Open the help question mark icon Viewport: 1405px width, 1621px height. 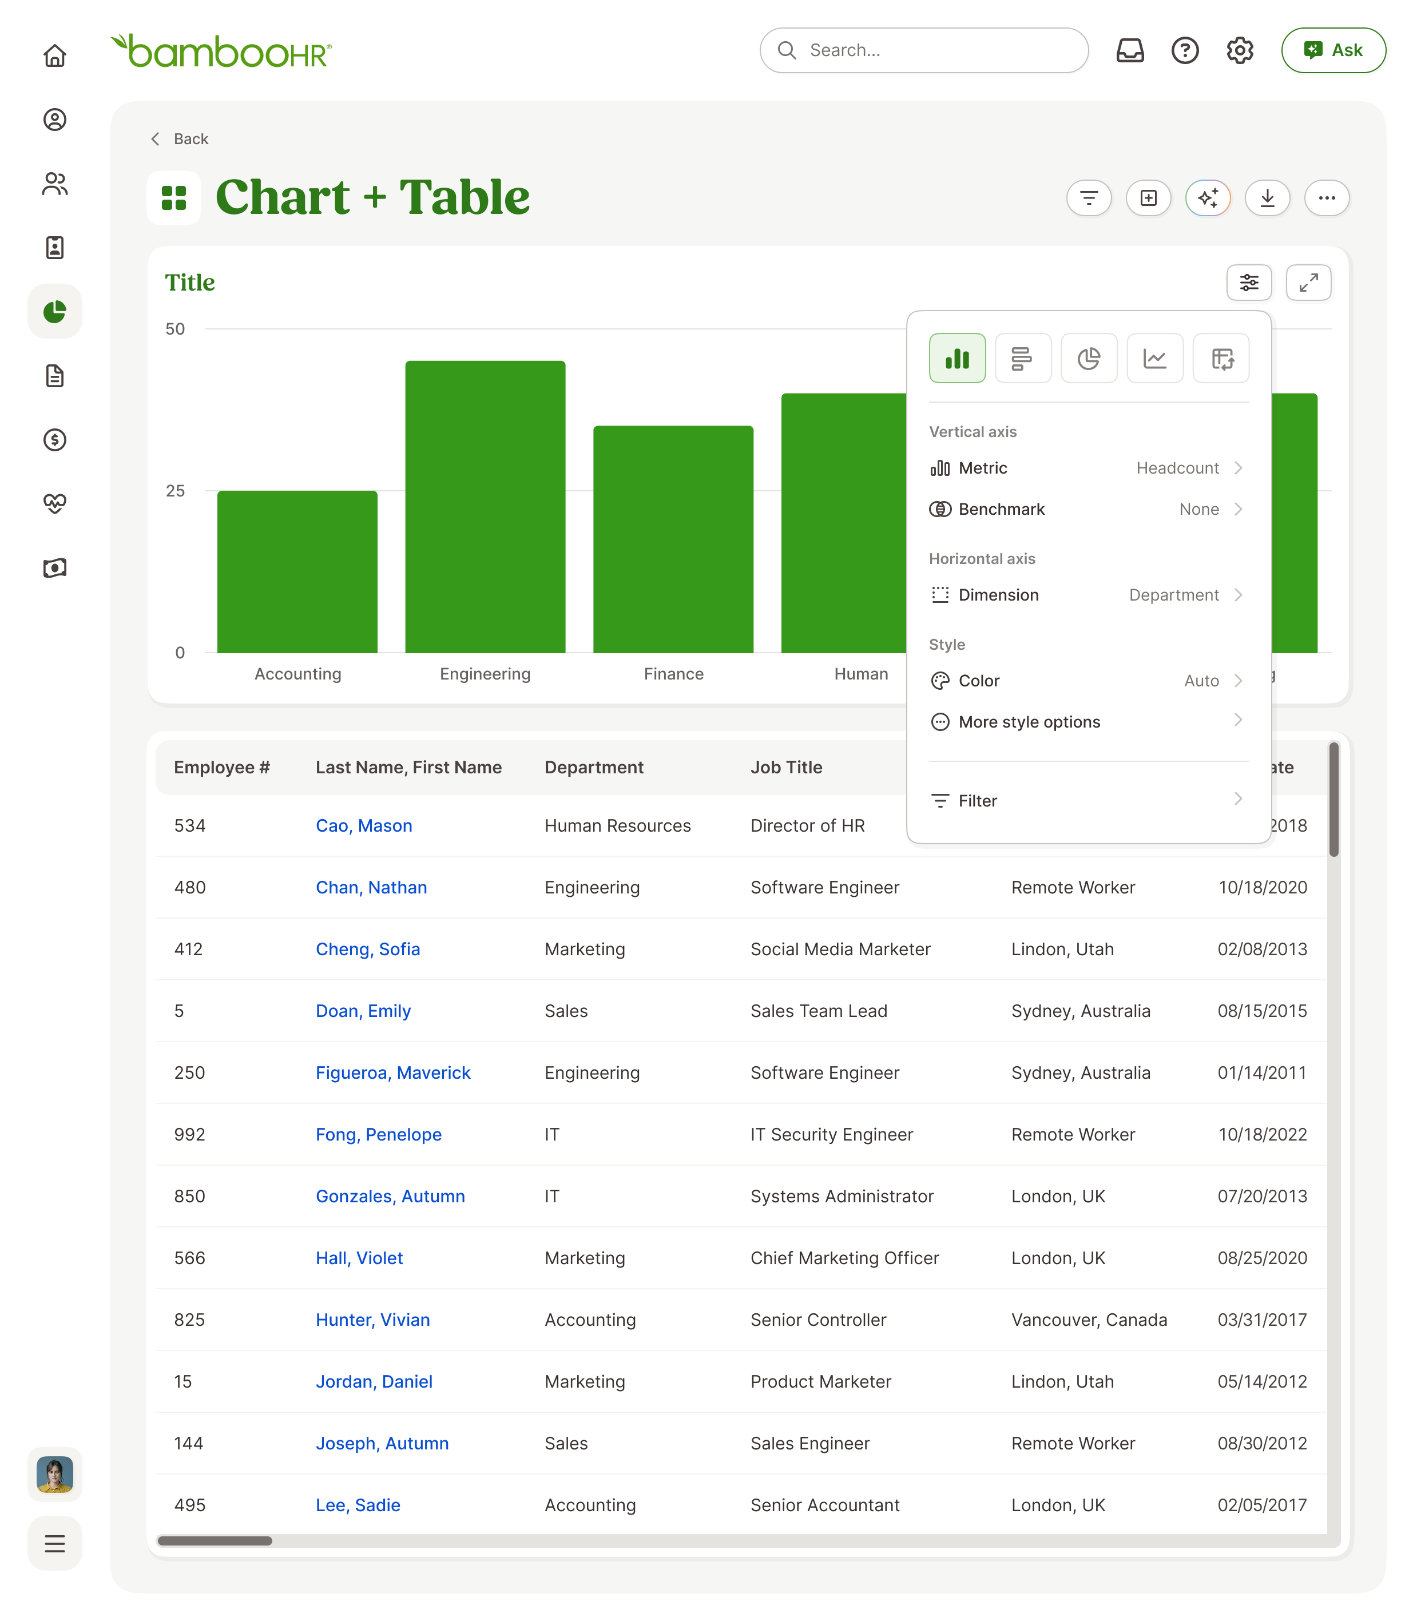click(1185, 50)
